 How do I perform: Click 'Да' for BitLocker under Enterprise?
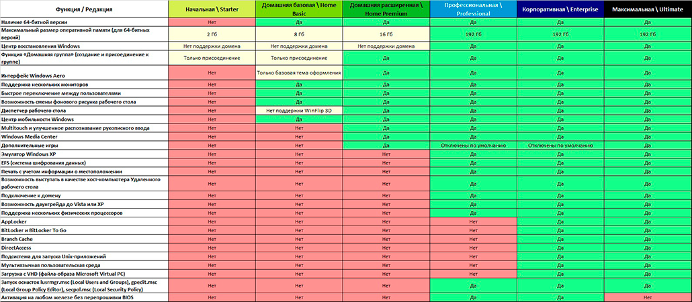tap(562, 230)
